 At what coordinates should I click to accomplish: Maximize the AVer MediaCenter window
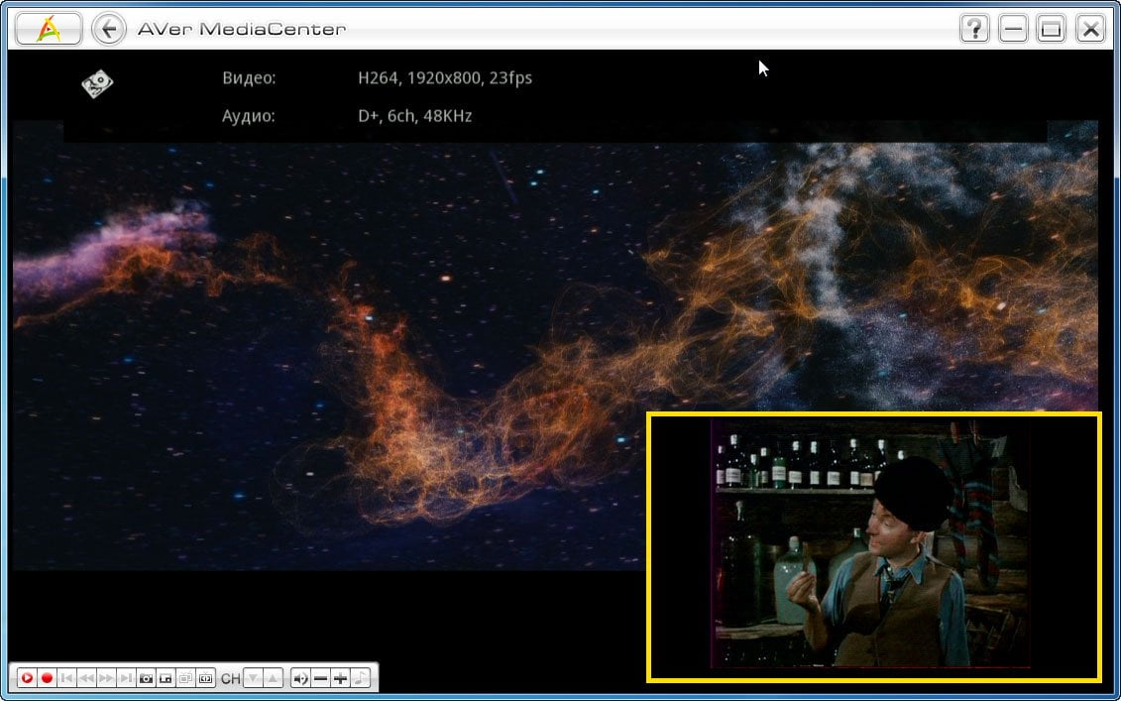1051,30
